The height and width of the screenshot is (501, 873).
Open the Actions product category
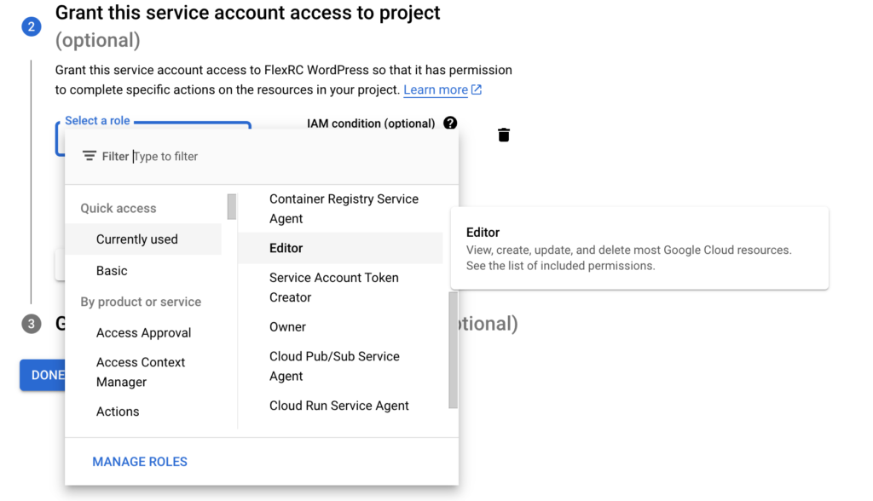click(118, 412)
